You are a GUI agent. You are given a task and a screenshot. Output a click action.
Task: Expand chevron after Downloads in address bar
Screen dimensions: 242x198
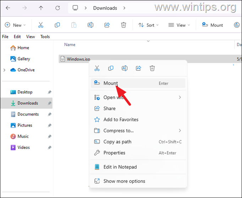coord(124,8)
